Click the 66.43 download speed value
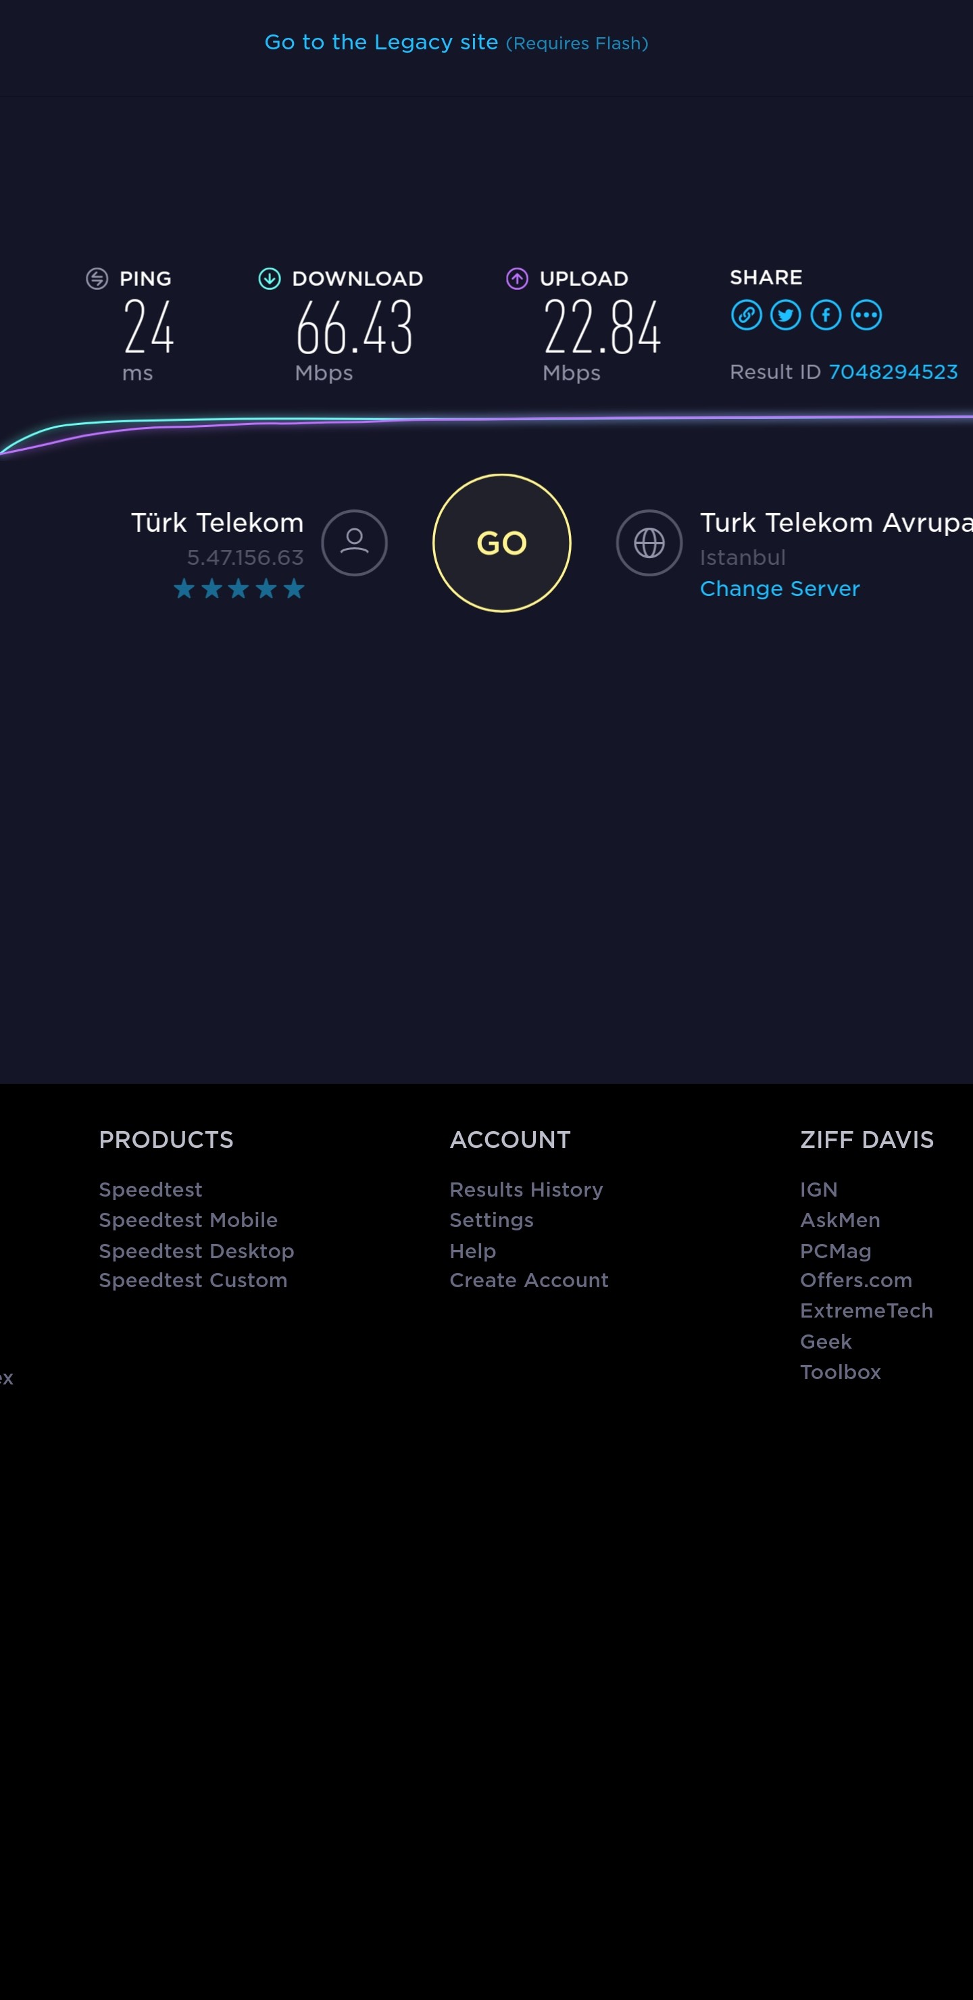Image resolution: width=973 pixels, height=2000 pixels. (x=354, y=328)
